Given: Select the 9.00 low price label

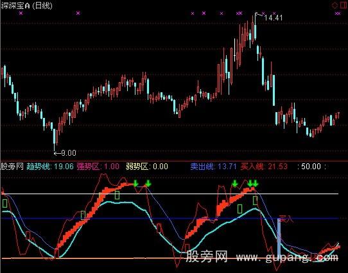Looking at the screenshot, I should (x=69, y=153).
